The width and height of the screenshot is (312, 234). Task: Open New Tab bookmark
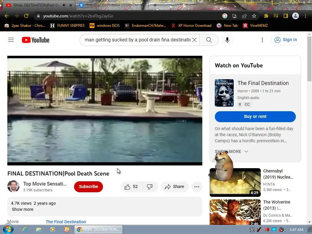pos(227,26)
